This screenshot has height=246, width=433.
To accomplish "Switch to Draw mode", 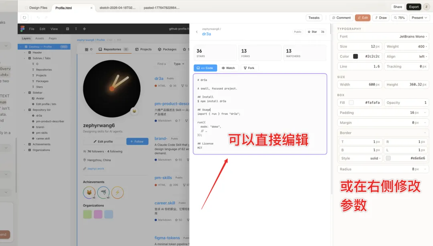I will 380,17.
